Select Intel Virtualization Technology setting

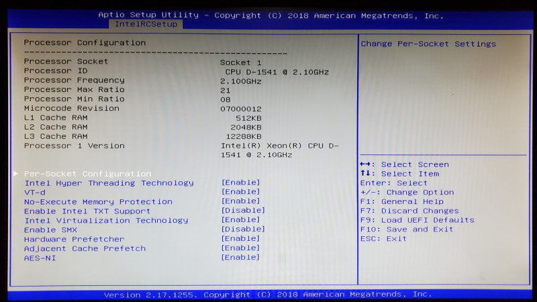[106, 221]
